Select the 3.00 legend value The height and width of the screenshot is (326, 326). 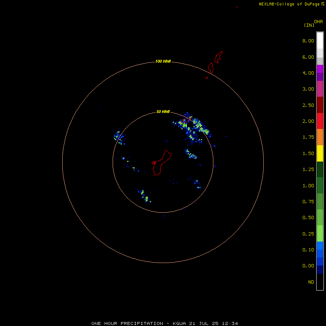coord(308,89)
